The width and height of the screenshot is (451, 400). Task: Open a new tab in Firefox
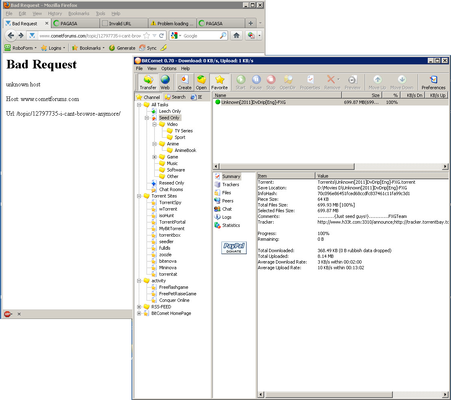click(x=250, y=23)
